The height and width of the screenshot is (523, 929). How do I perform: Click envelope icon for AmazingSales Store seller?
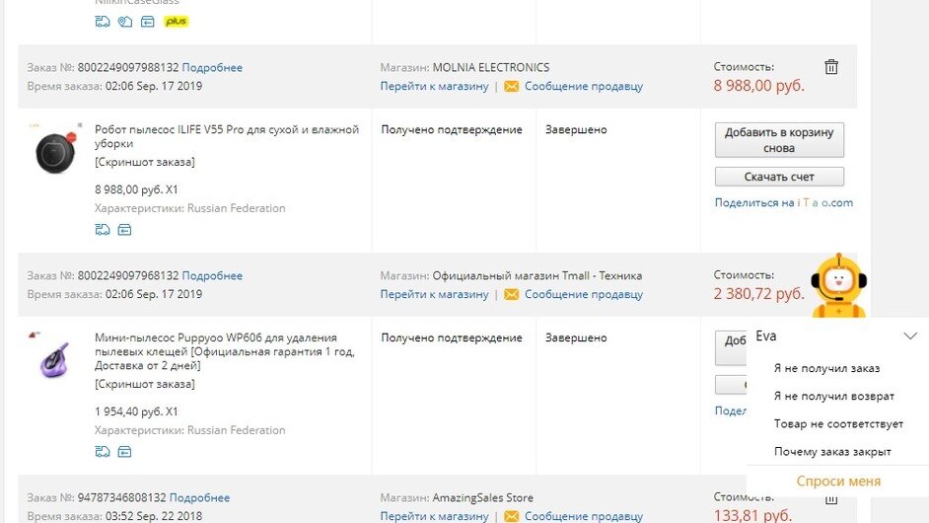click(x=511, y=516)
